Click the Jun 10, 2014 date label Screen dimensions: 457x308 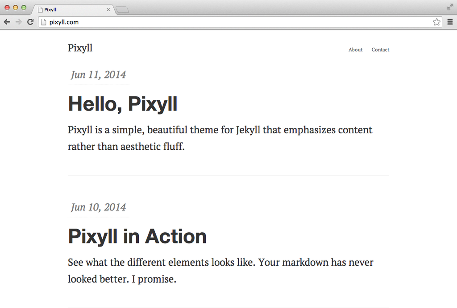tap(98, 207)
